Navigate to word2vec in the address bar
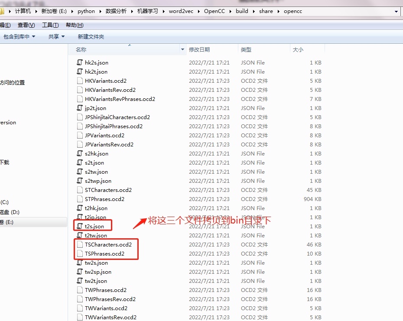 pyautogui.click(x=181, y=11)
